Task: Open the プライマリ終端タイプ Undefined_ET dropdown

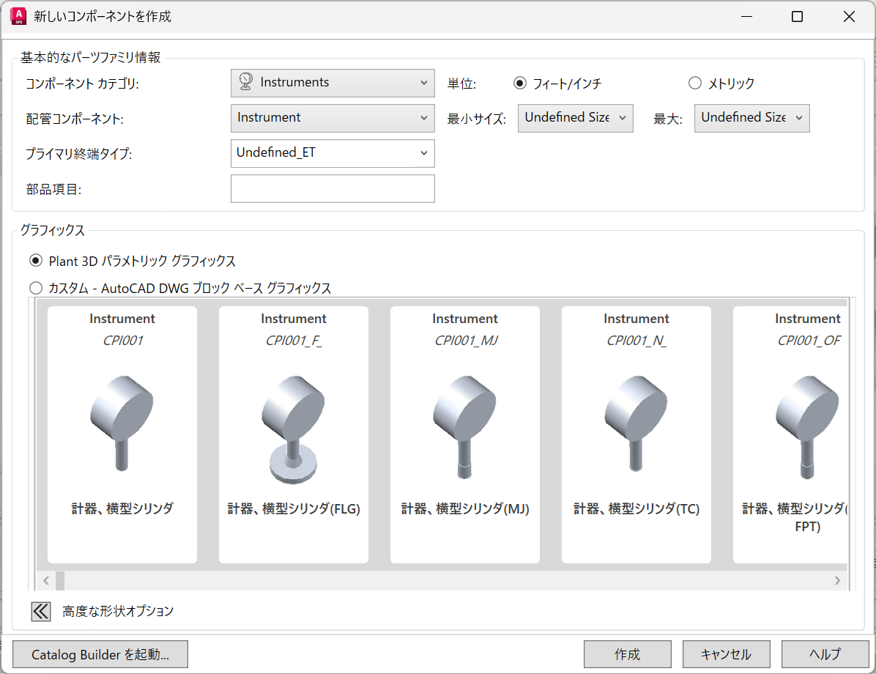Action: [333, 153]
